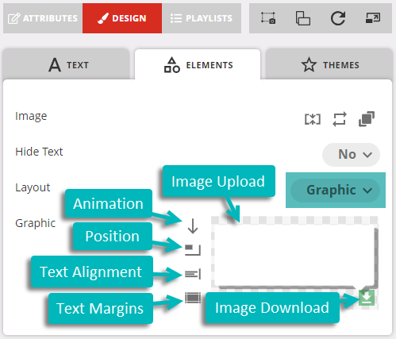This screenshot has width=396, height=339.
Task: Select the Design tab
Action: 122,18
